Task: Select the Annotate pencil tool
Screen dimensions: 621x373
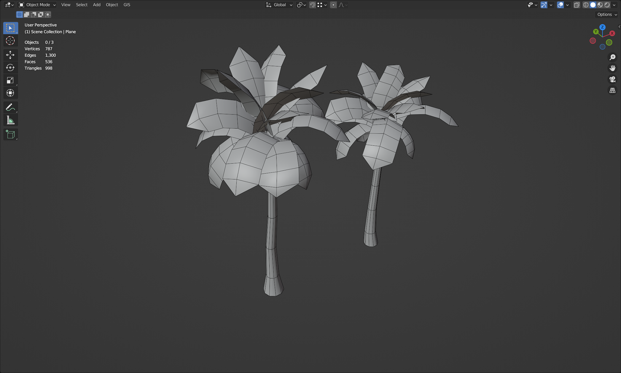Action: (x=10, y=107)
